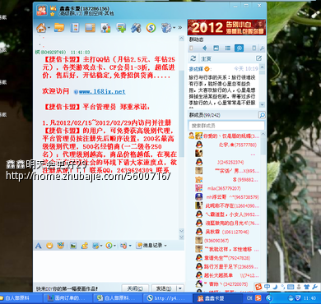Expand the toolbar overflow chevron

pyautogui.click(x=180, y=28)
